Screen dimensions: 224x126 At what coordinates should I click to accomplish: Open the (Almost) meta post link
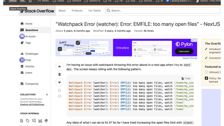coord(215,72)
